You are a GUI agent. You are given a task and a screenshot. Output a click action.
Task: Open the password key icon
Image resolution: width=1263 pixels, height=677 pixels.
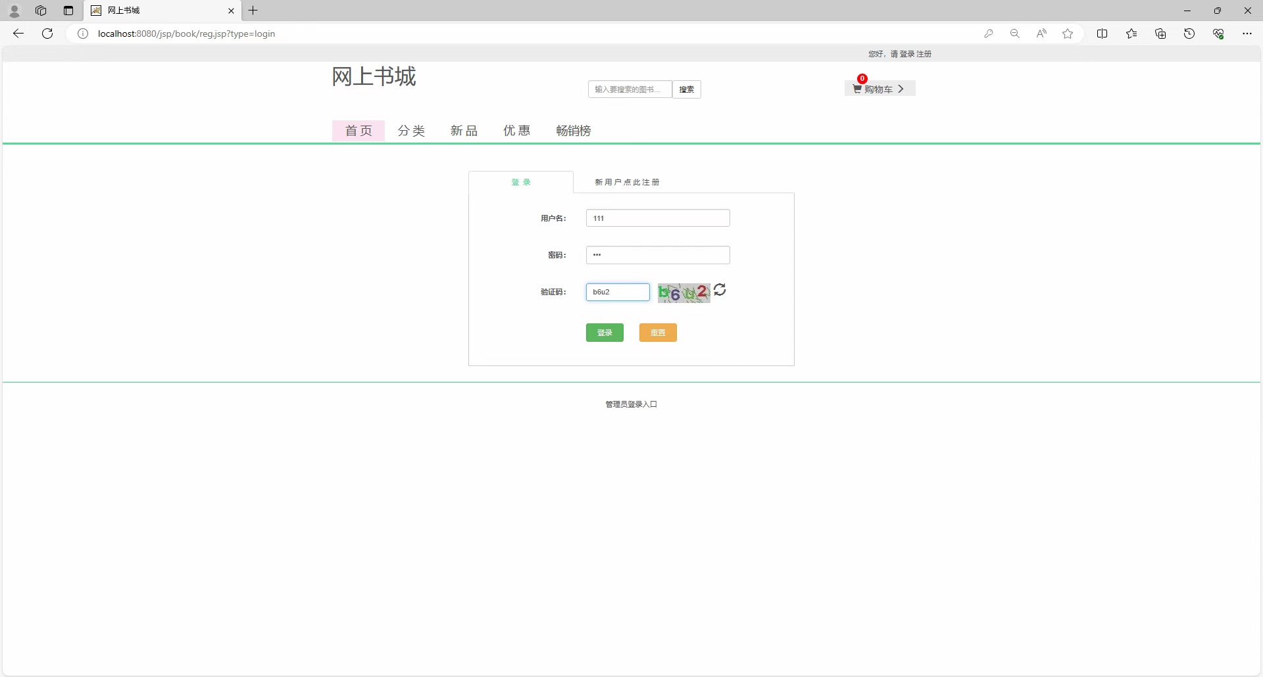pyautogui.click(x=989, y=34)
